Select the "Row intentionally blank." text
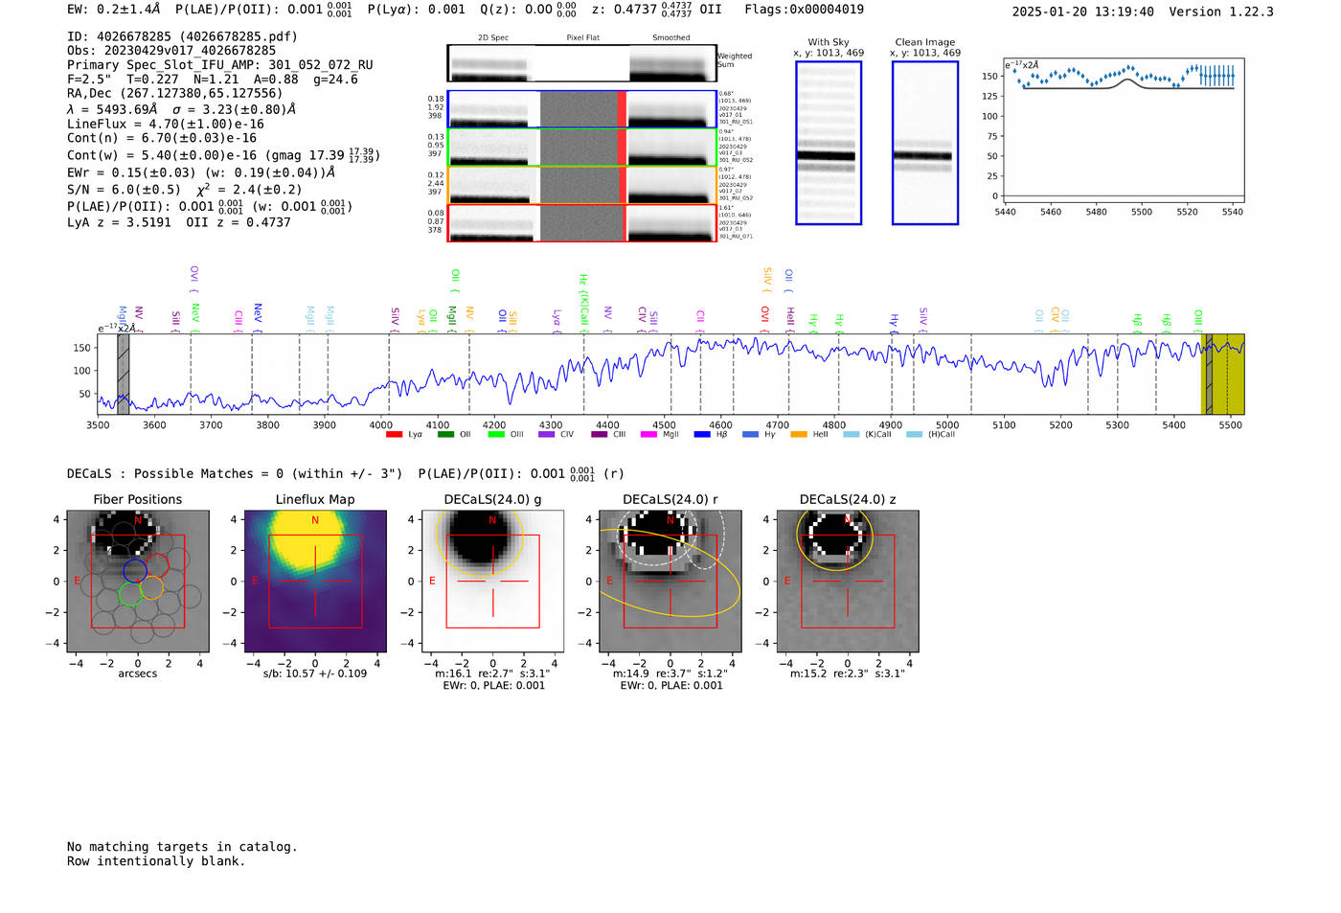The width and height of the screenshot is (1341, 913). pyautogui.click(x=156, y=861)
